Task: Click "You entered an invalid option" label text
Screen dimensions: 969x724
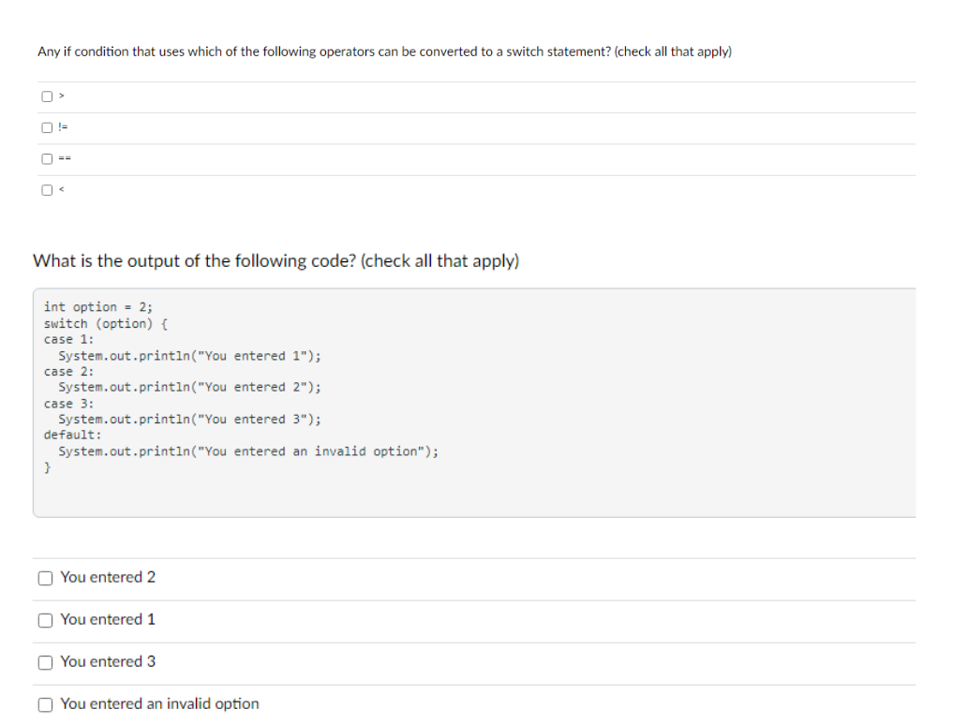Action: (159, 703)
